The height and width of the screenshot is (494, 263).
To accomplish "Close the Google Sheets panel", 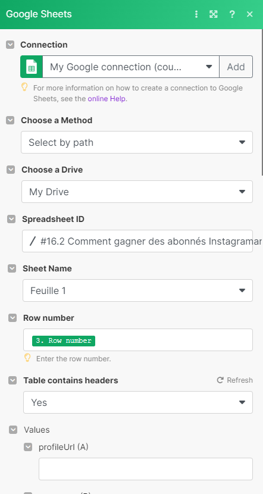I will tap(250, 14).
